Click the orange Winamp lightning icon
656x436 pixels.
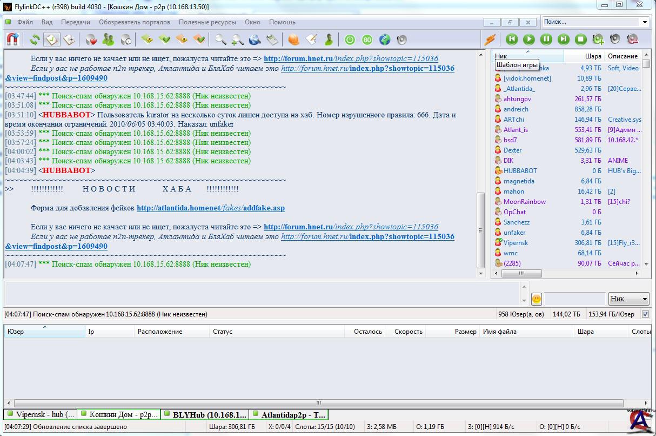(490, 39)
